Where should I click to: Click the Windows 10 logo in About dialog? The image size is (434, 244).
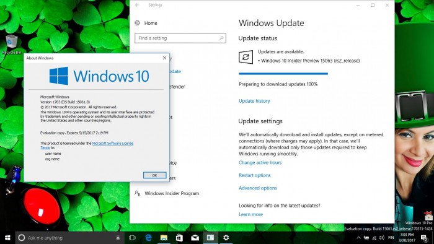point(99,76)
